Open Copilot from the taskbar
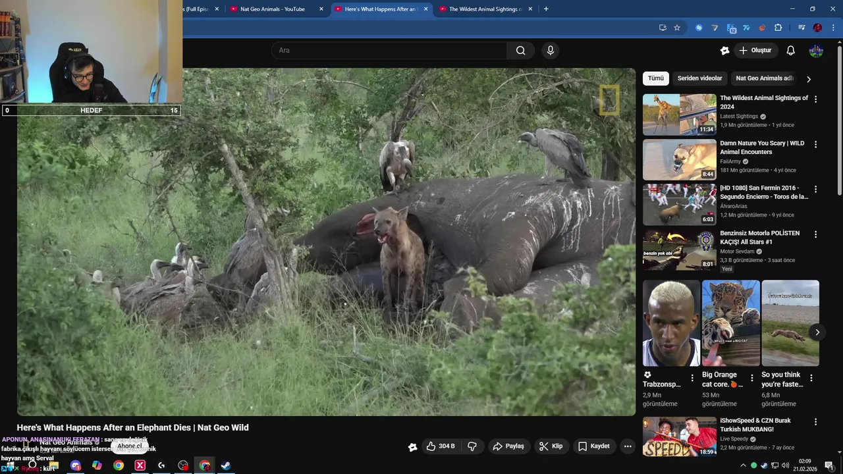Image resolution: width=843 pixels, height=474 pixels. (x=97, y=465)
